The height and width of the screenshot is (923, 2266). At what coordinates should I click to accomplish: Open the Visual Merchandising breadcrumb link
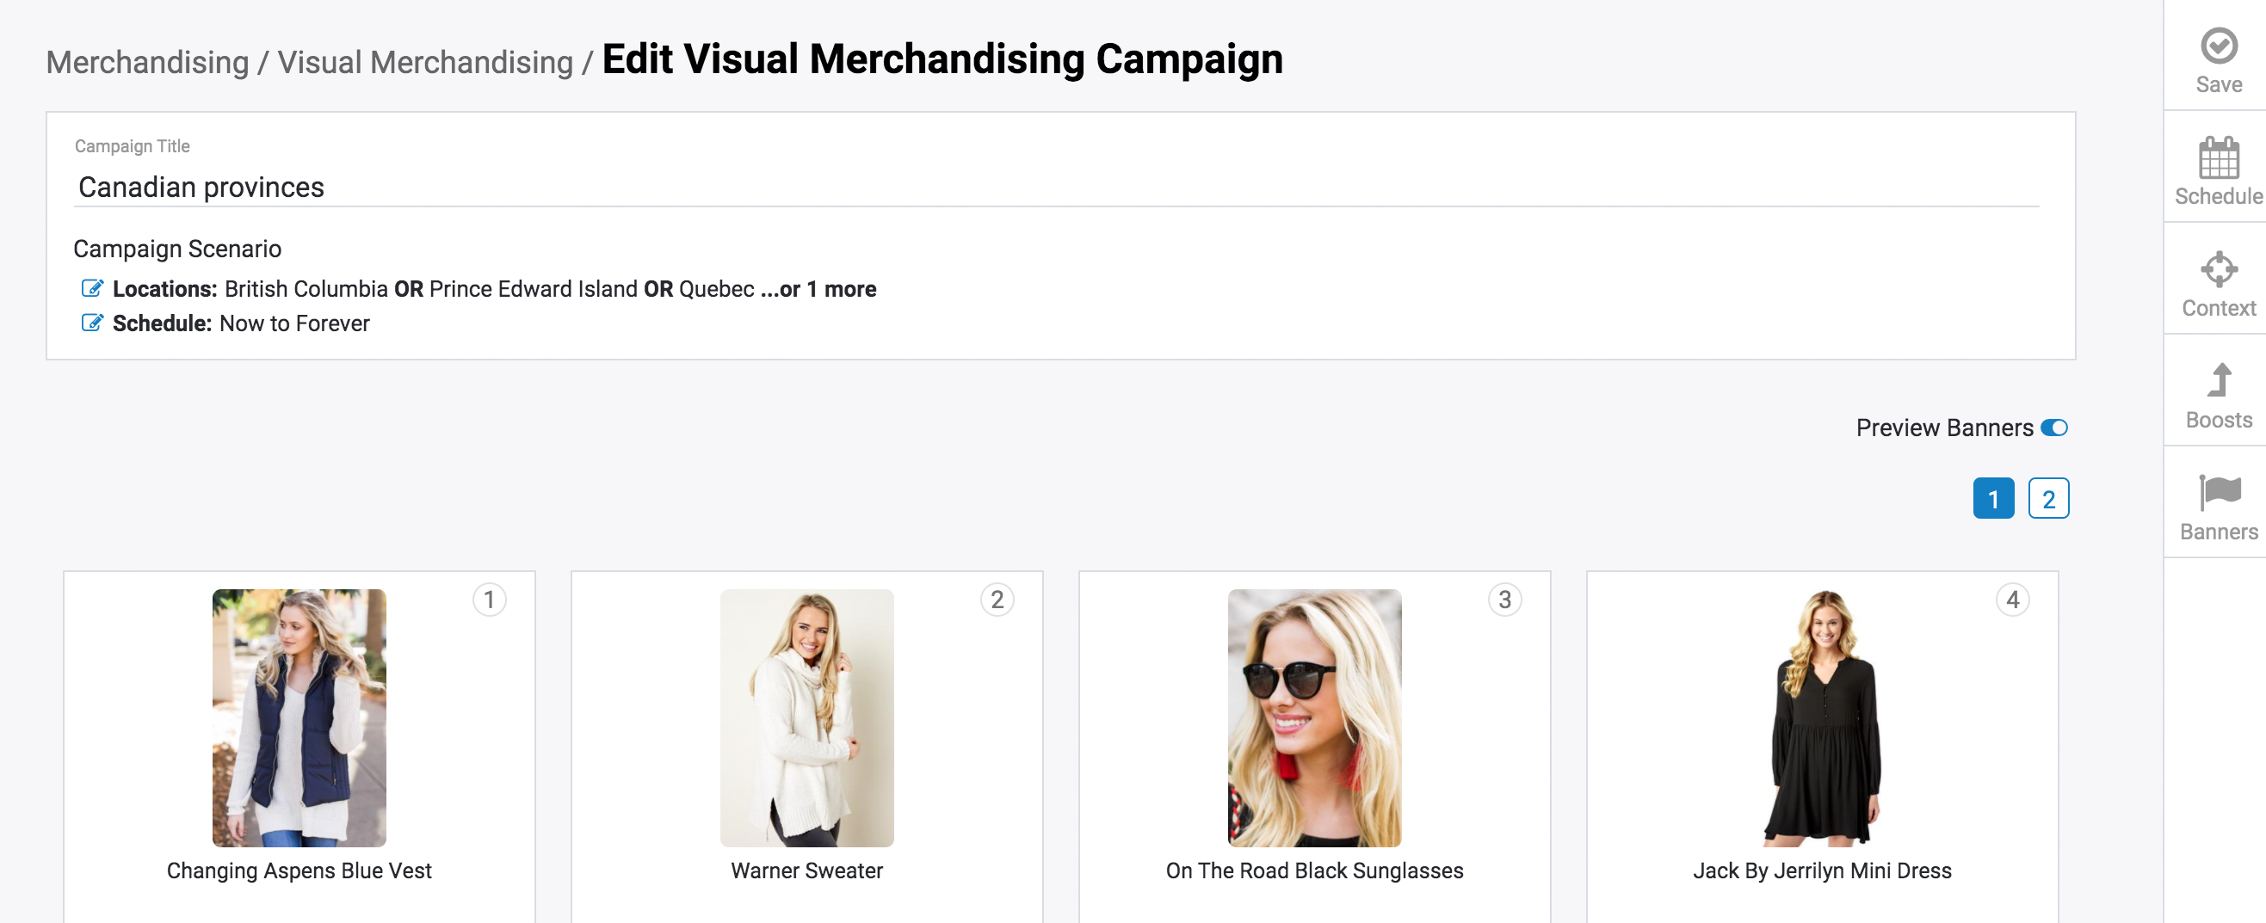pos(425,63)
